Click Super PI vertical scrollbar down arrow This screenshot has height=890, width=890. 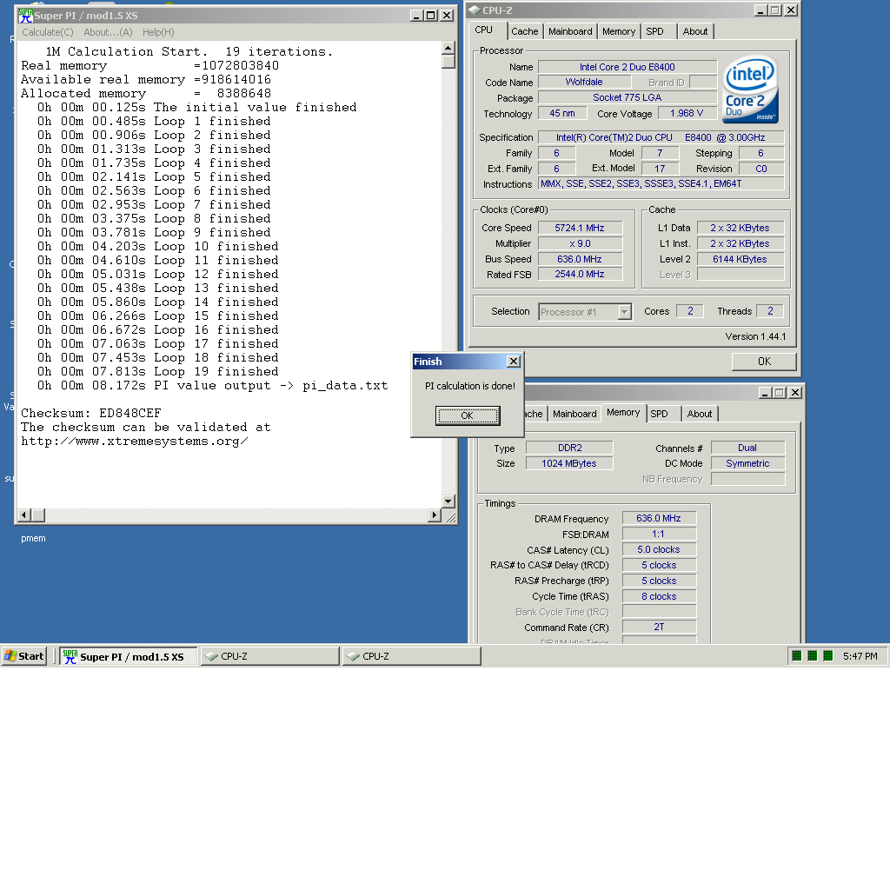coord(448,501)
